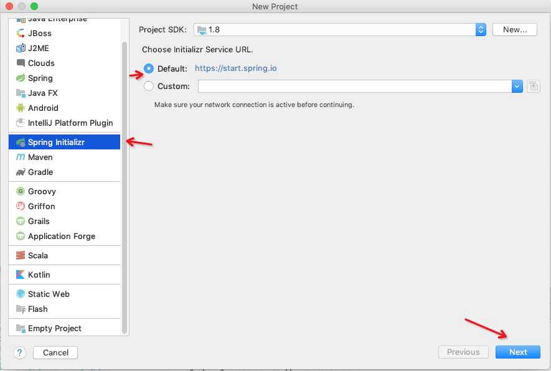The width and height of the screenshot is (551, 371).
Task: Select the Custom service URL radio button
Action: click(149, 86)
